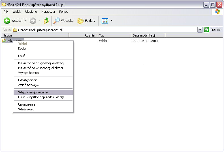Click Włącz wersjonowanie entry

43,92
